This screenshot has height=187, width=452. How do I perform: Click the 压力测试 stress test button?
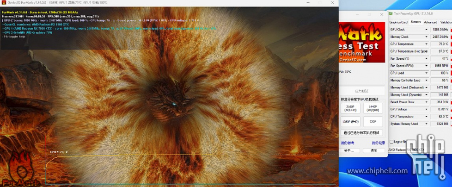pos(362,91)
